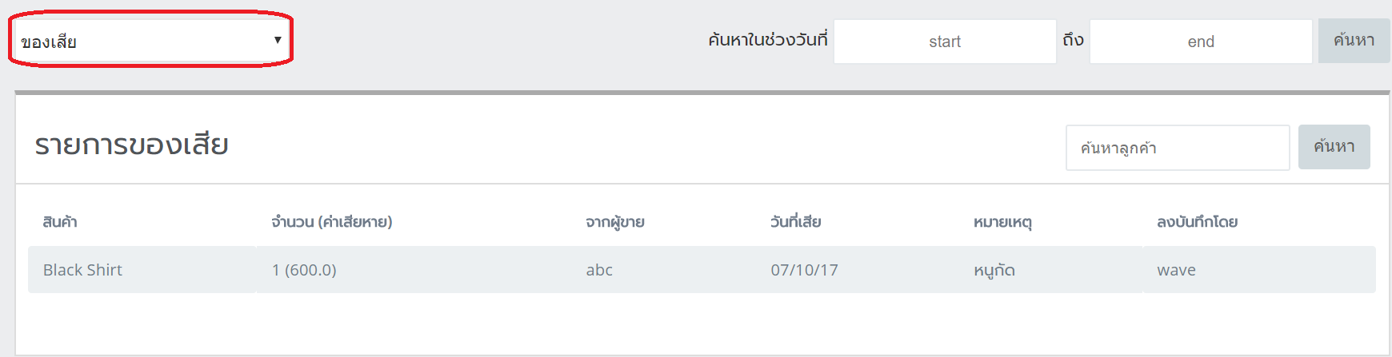Image resolution: width=1392 pixels, height=357 pixels.
Task: Select the สินค้า column header
Action: 60,222
